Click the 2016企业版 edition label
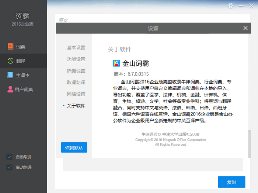 (22, 24)
